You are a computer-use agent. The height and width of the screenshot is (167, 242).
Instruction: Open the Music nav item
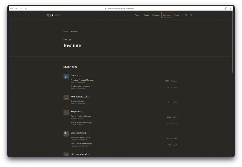(x=176, y=15)
